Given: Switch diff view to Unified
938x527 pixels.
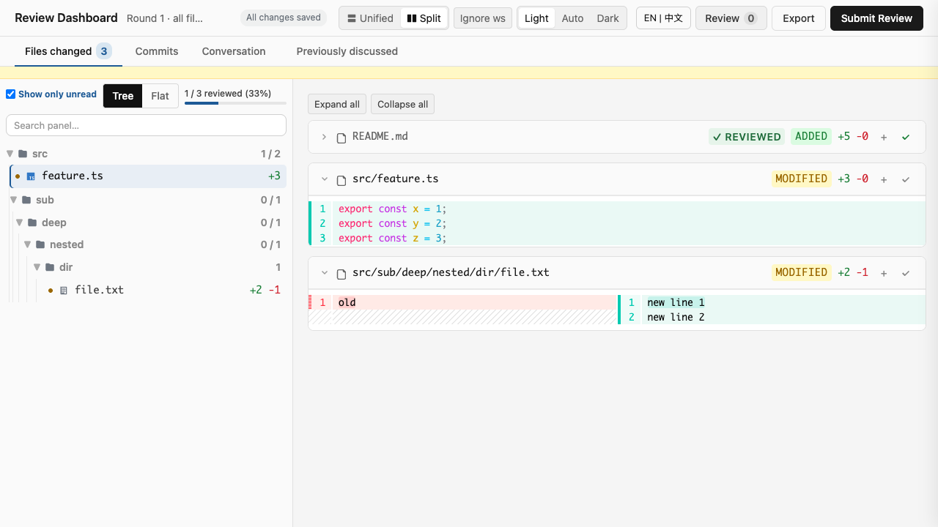Looking at the screenshot, I should [370, 18].
